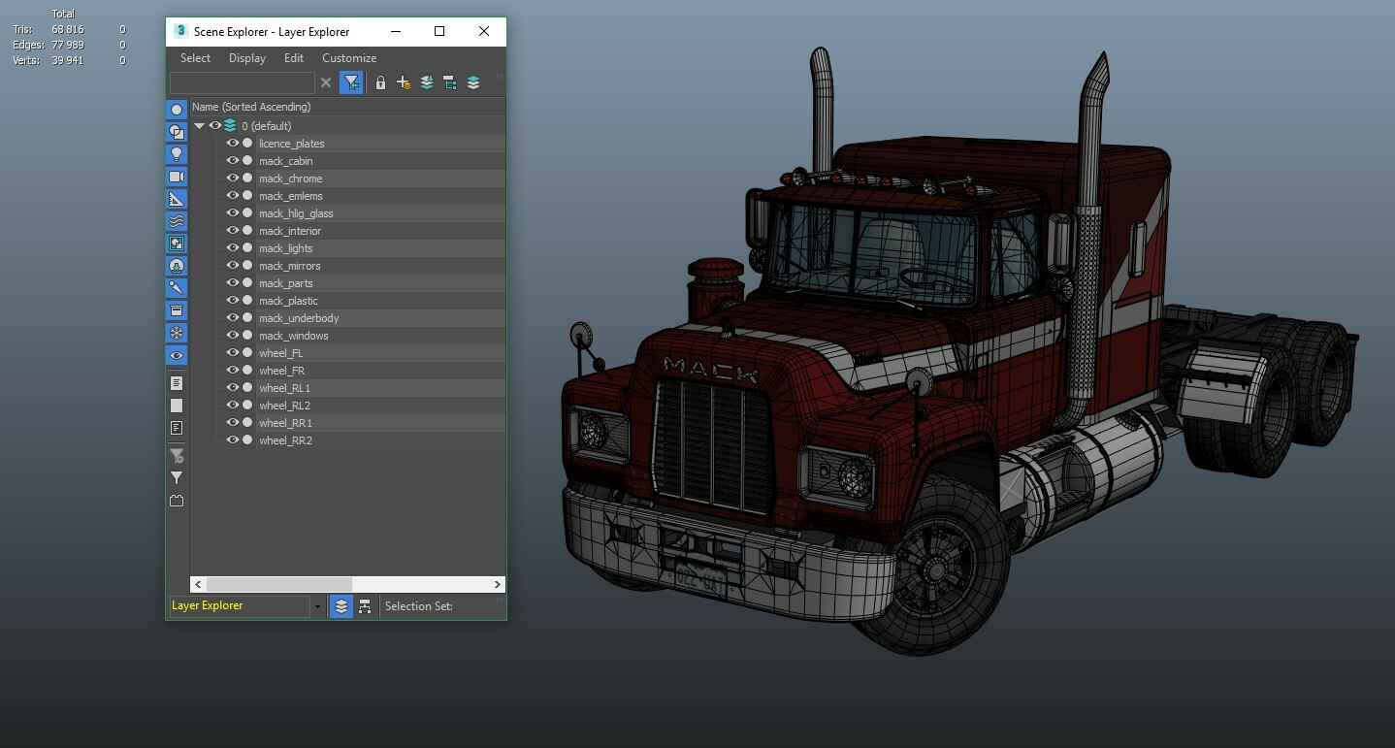Toggle the Display Bones filter icon
The height and width of the screenshot is (748, 1395).
[177, 288]
